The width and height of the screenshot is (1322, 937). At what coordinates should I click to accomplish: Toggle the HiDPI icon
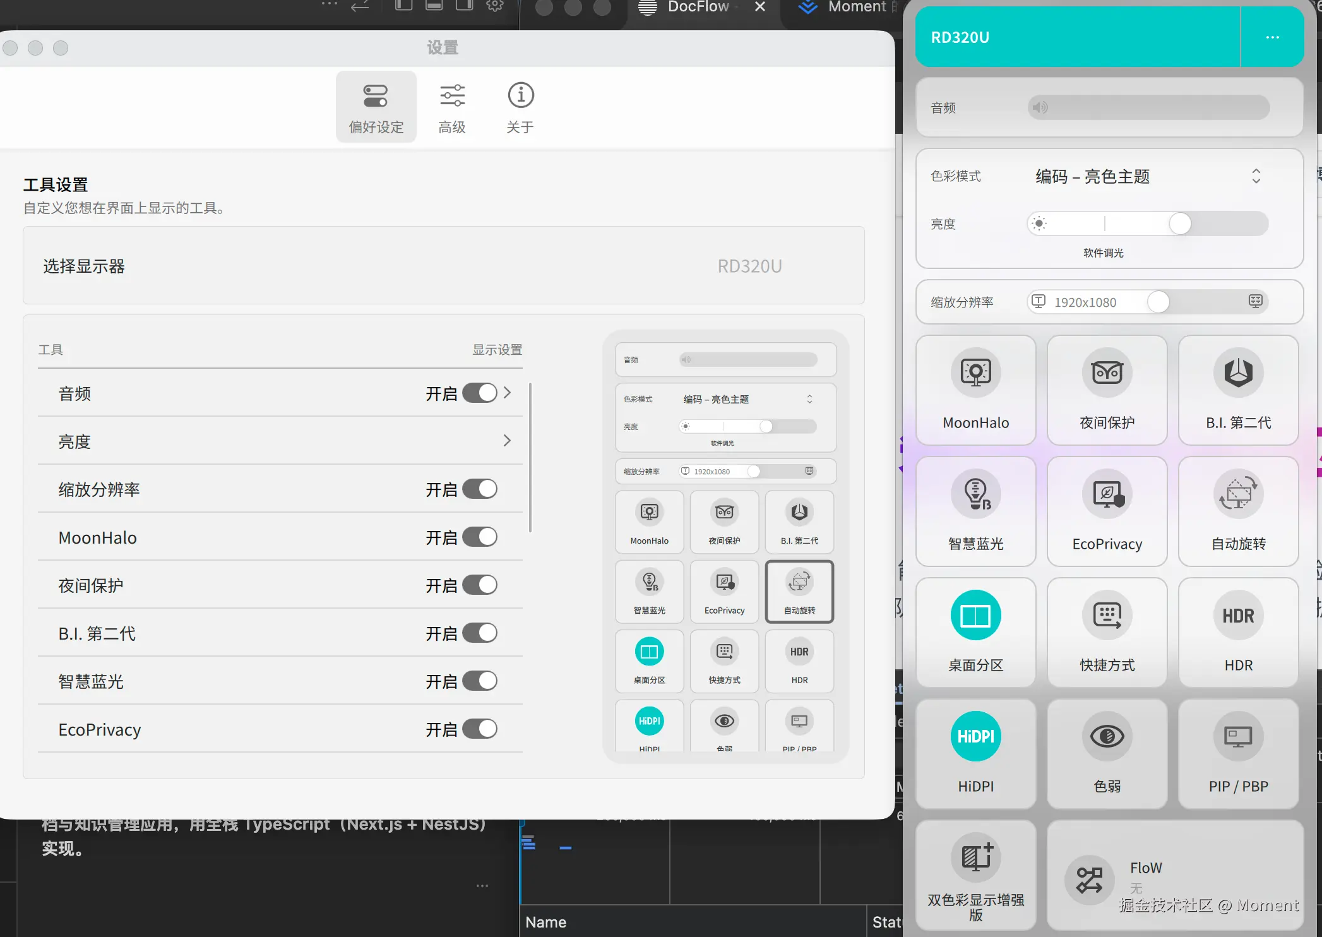point(975,736)
